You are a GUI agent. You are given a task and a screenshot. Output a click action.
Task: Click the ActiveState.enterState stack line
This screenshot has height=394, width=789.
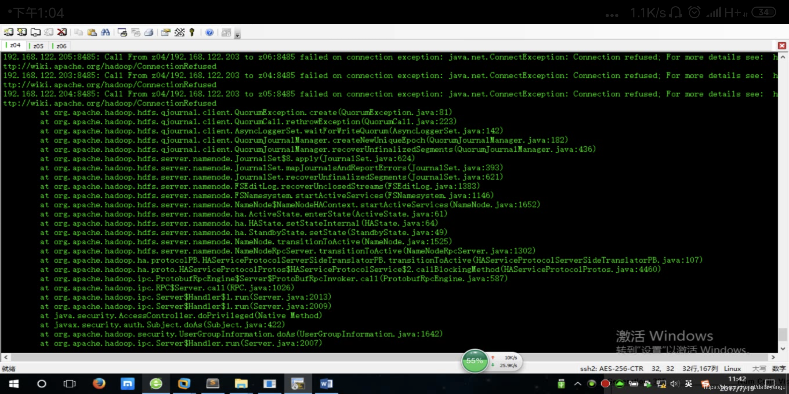244,214
